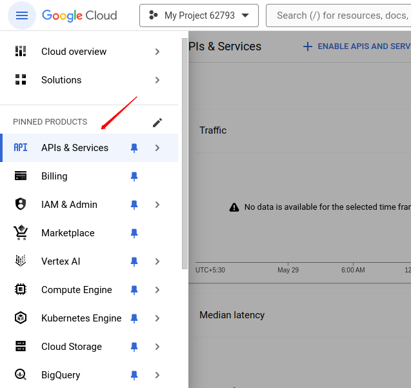411x388 pixels.
Task: Click the Solutions grid icon
Action: point(21,80)
